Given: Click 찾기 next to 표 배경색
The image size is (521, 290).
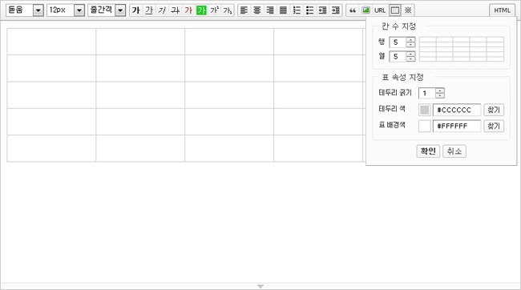Looking at the screenshot, I should 494,126.
